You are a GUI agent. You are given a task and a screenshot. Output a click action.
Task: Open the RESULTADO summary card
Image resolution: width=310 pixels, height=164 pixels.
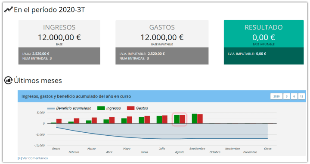(264, 42)
